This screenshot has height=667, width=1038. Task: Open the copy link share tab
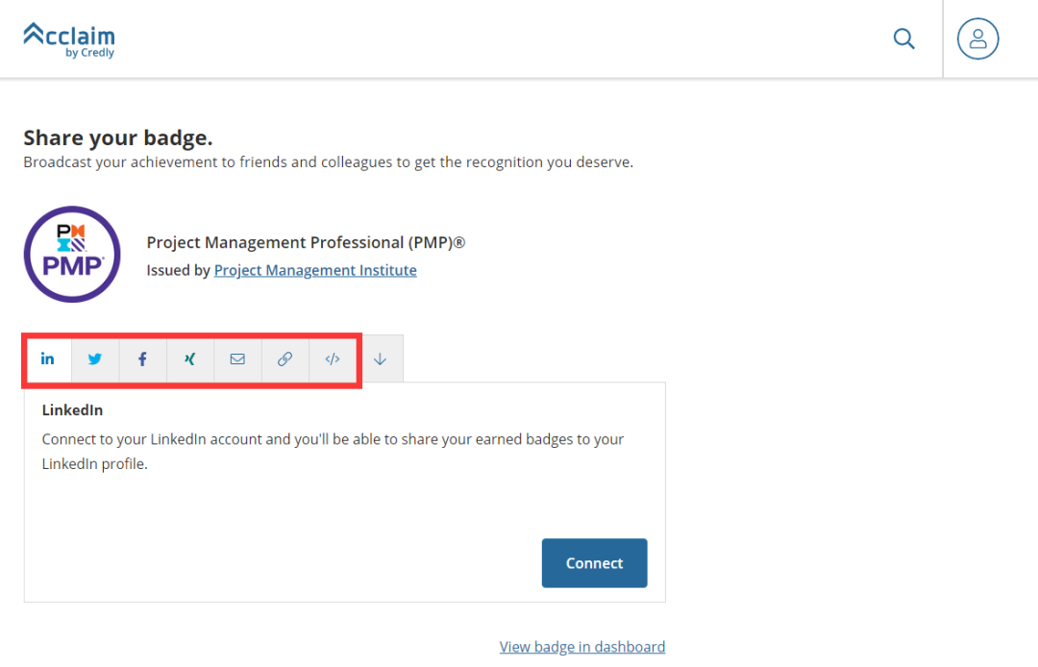pos(285,358)
